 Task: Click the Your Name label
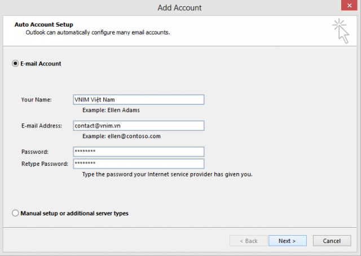coord(36,100)
